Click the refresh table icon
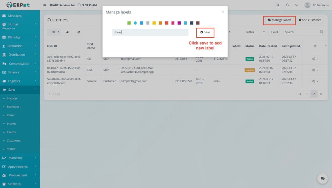 coord(79,32)
